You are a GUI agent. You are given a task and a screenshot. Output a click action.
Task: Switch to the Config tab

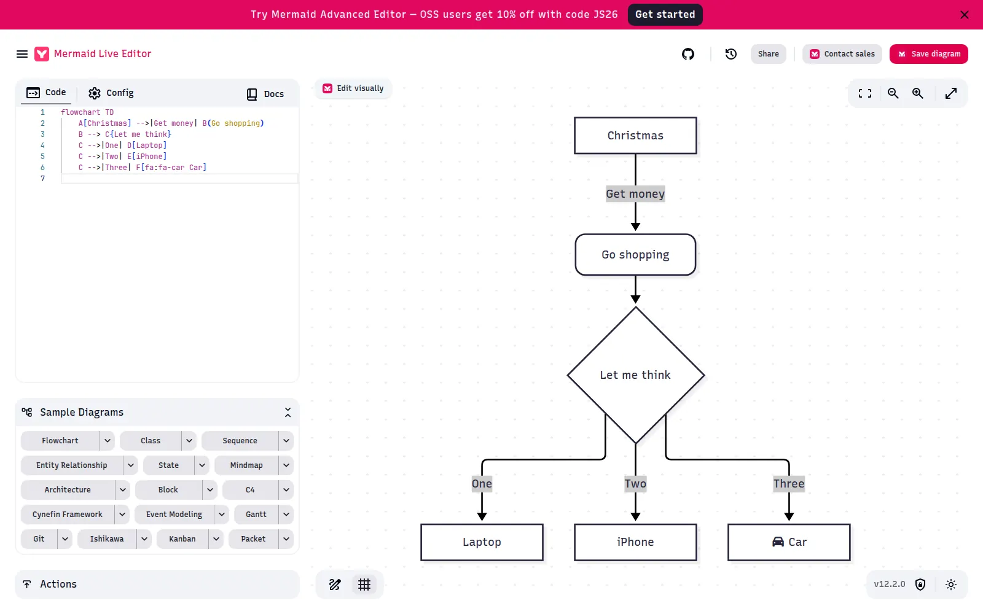(x=111, y=93)
